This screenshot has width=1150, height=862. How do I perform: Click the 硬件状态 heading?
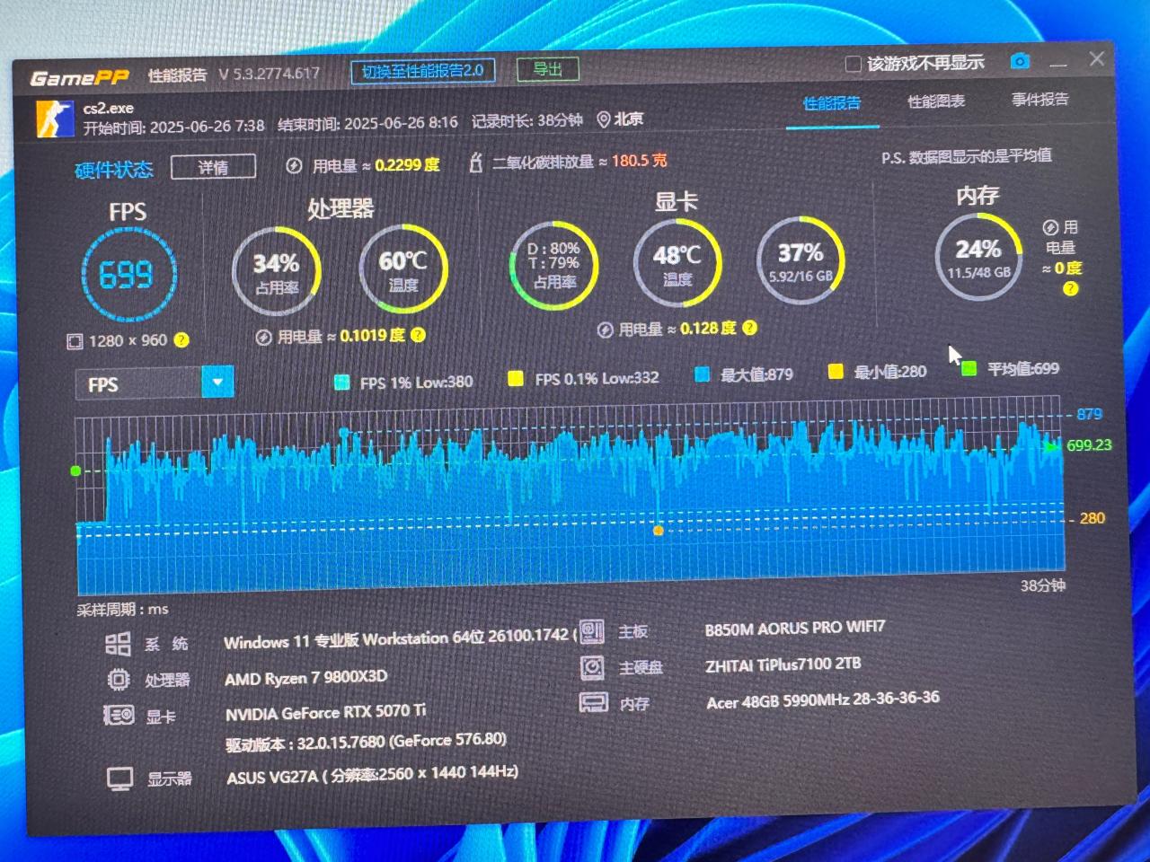(x=114, y=170)
